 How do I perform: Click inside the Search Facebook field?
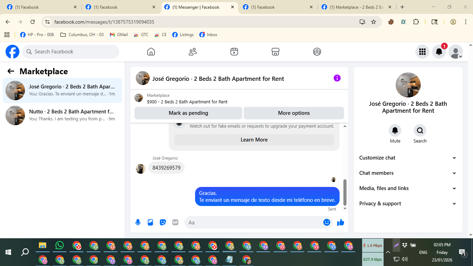(71, 52)
